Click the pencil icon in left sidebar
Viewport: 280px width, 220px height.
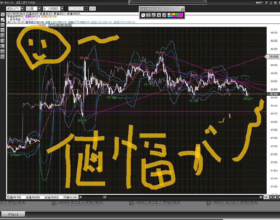tap(3, 20)
